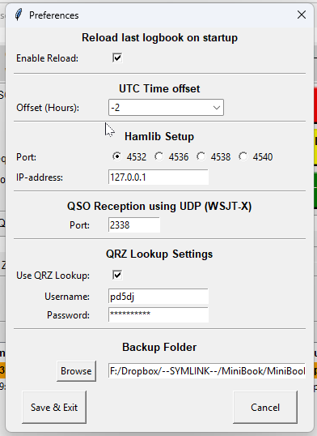This screenshot has width=317, height=436.
Task: Toggle the Enable Reload checkbox
Action: (x=117, y=58)
